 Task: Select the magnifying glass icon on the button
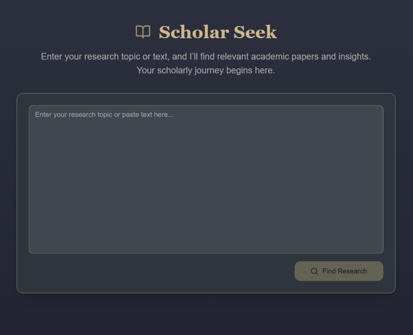pyautogui.click(x=314, y=271)
